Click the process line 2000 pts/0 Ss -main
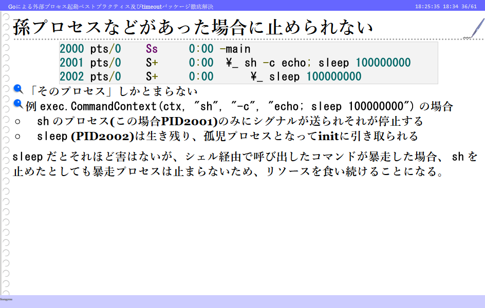 pyautogui.click(x=155, y=49)
